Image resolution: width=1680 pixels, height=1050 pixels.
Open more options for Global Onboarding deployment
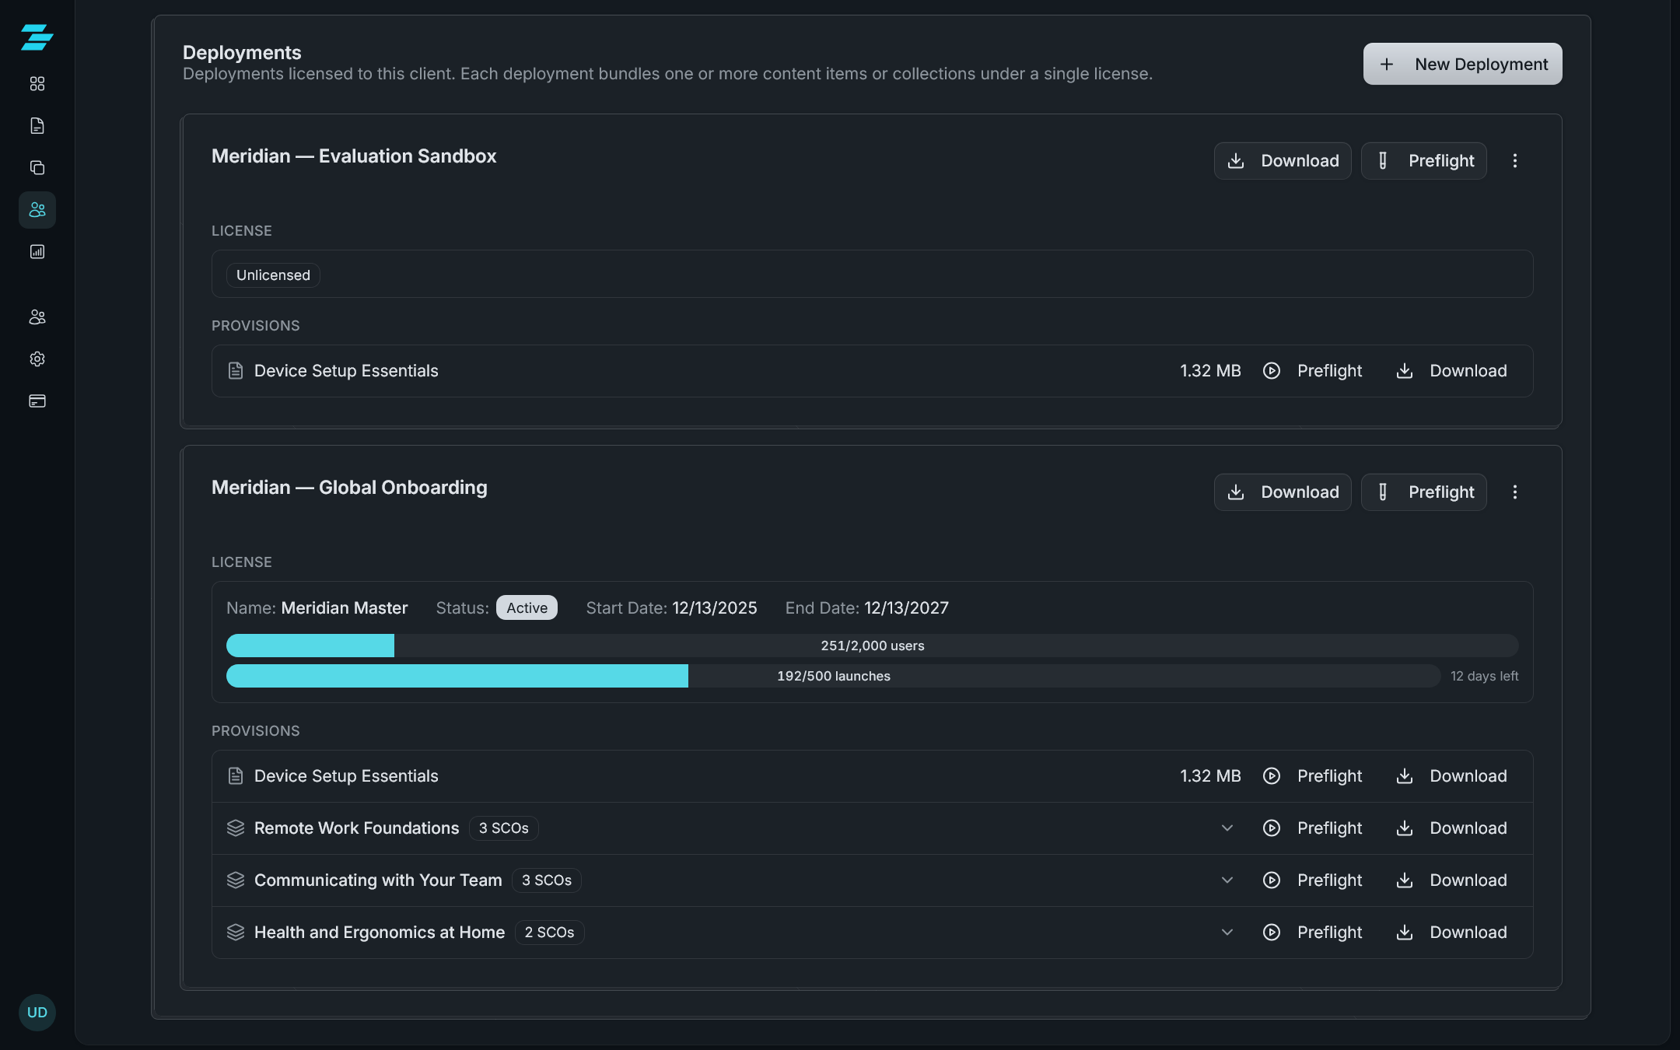(1514, 492)
